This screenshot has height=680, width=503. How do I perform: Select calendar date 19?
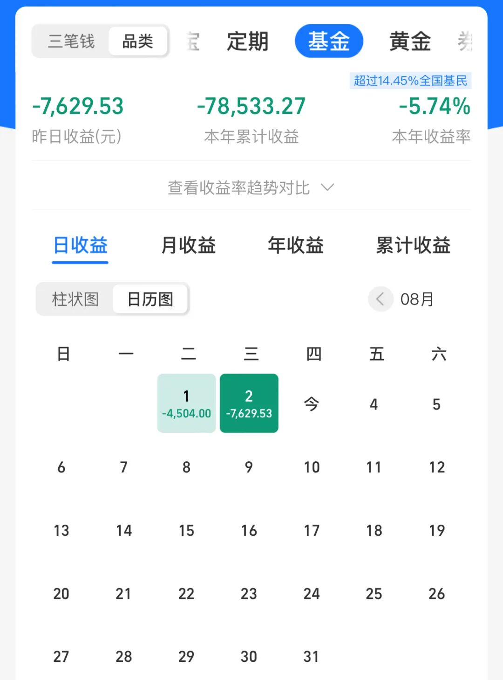click(x=436, y=530)
